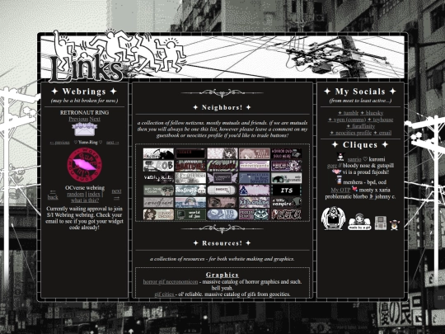
Task: Click the handheld console pixel icon
Action: pyautogui.click(x=381, y=223)
